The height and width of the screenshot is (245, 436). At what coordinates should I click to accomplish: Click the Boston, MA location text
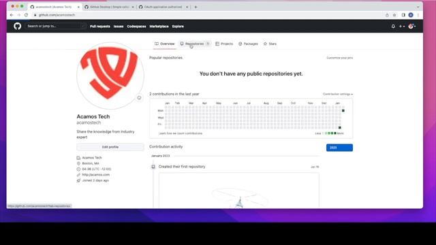[x=91, y=163]
